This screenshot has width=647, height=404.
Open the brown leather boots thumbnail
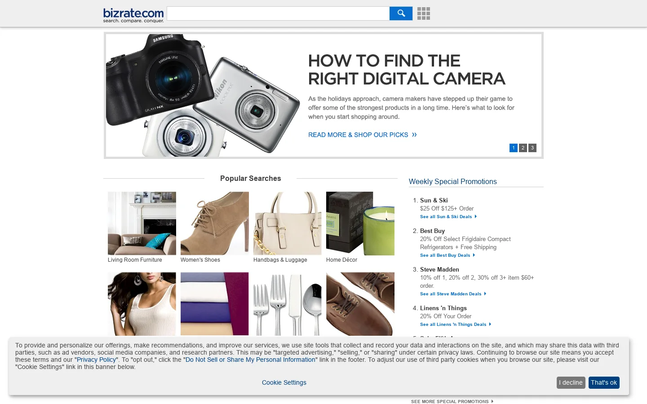coord(360,304)
